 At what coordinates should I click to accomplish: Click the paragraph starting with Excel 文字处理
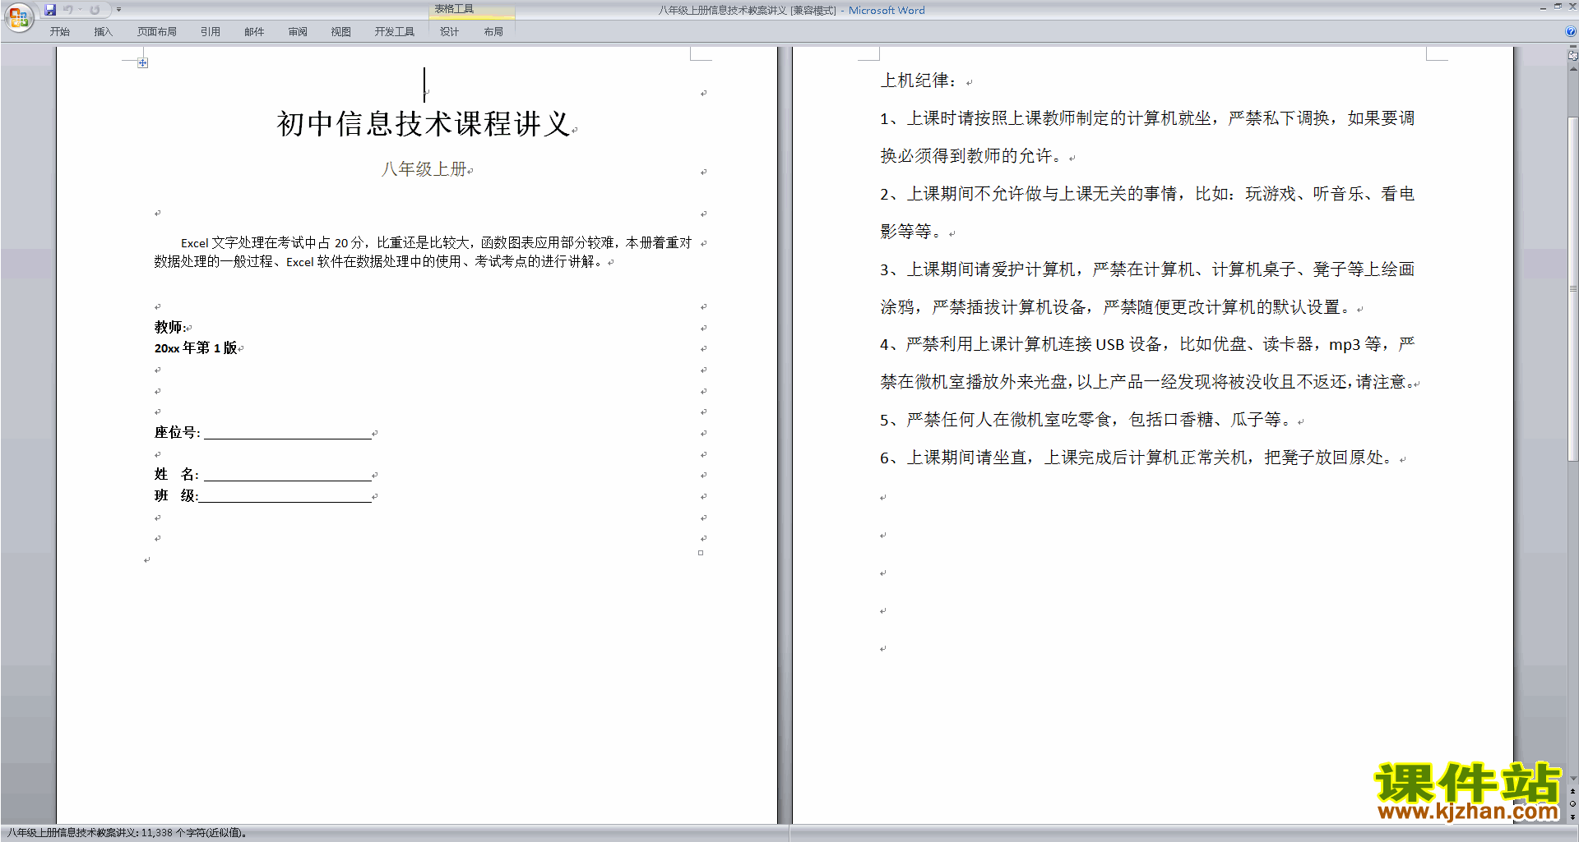(x=423, y=251)
